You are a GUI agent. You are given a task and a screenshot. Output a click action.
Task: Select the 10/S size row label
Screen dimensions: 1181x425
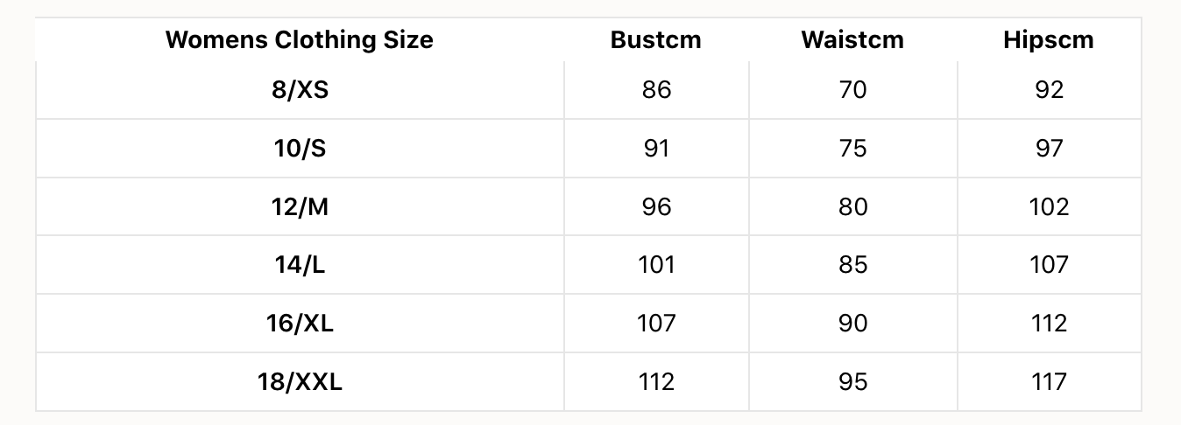[300, 149]
